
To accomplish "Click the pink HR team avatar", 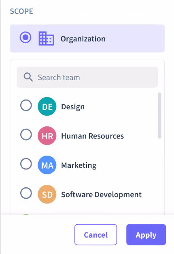I will click(47, 136).
